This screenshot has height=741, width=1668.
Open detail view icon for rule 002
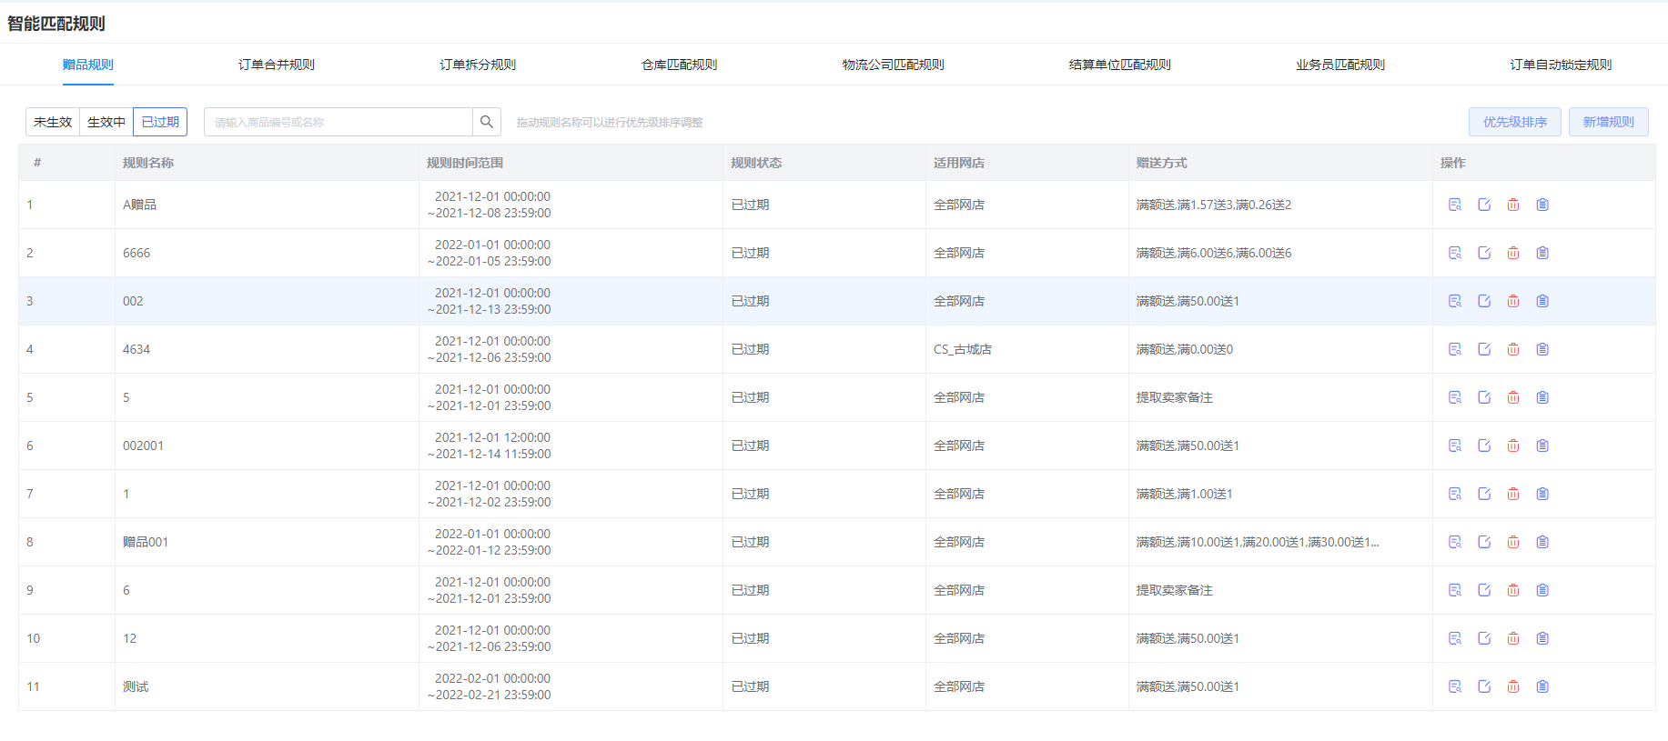pos(1455,301)
